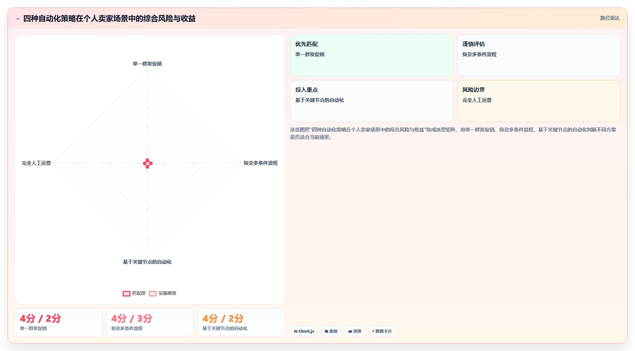The height and width of the screenshot is (351, 635).
Task: Click the 基于关键节点的自动化 radar axis label
Action: (147, 262)
